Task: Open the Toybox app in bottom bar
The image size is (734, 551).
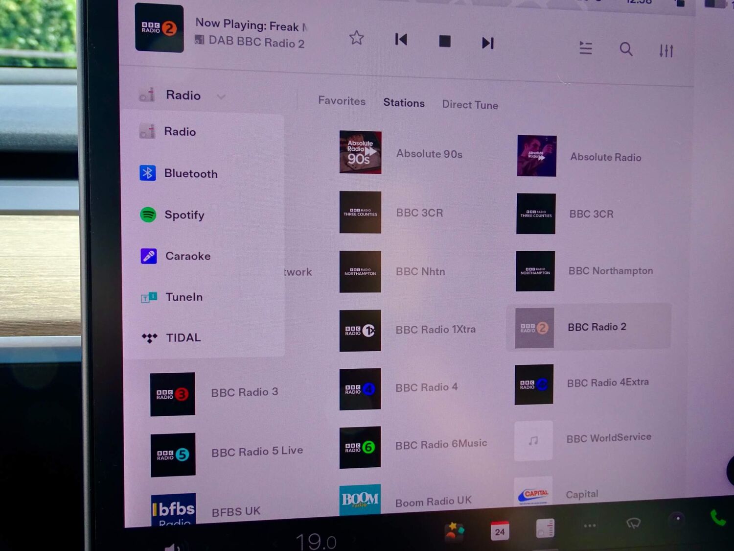Action: pos(455,532)
